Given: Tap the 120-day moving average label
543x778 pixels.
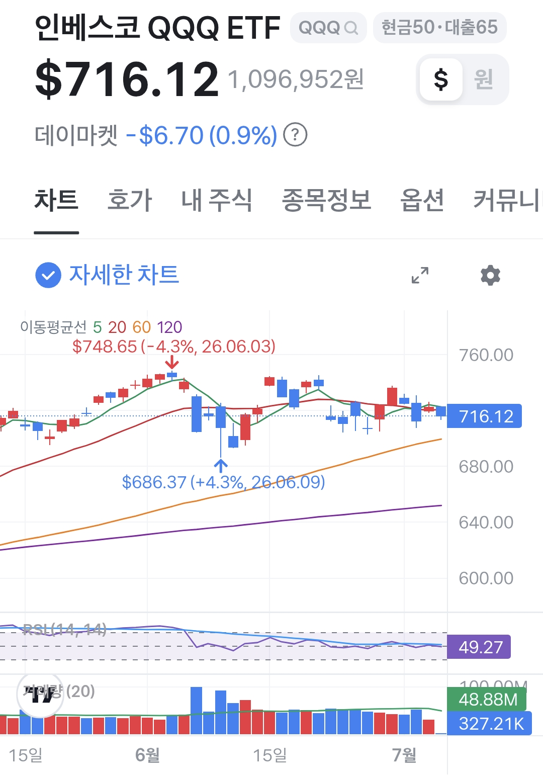Looking at the screenshot, I should (x=169, y=327).
